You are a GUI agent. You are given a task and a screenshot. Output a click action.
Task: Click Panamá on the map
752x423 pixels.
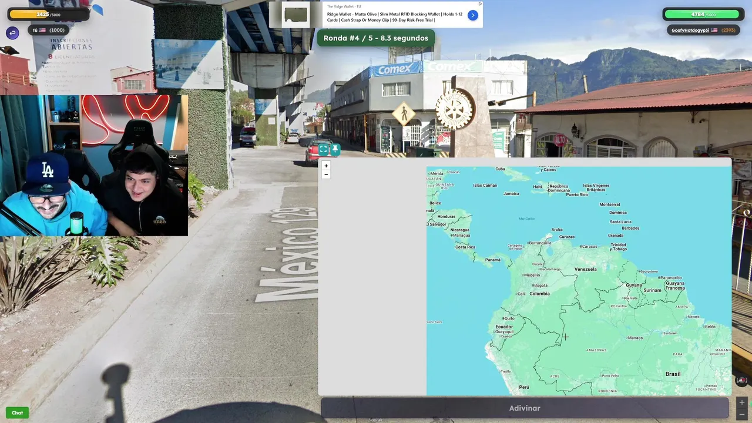click(493, 260)
